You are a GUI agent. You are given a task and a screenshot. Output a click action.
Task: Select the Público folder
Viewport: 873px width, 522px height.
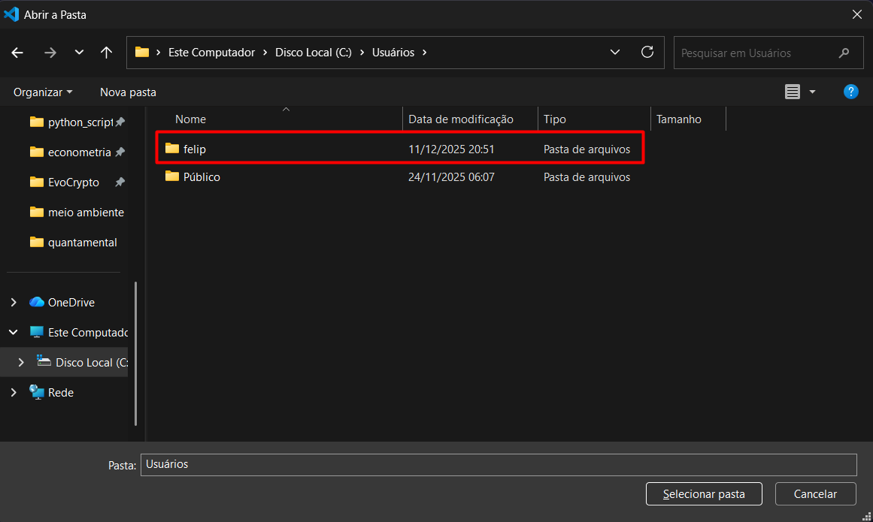(202, 177)
